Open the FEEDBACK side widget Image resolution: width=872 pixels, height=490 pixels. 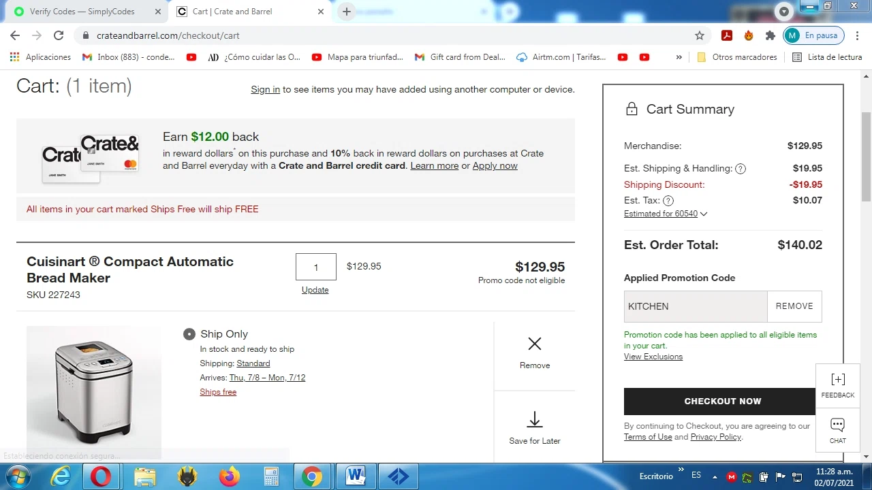[x=838, y=386]
